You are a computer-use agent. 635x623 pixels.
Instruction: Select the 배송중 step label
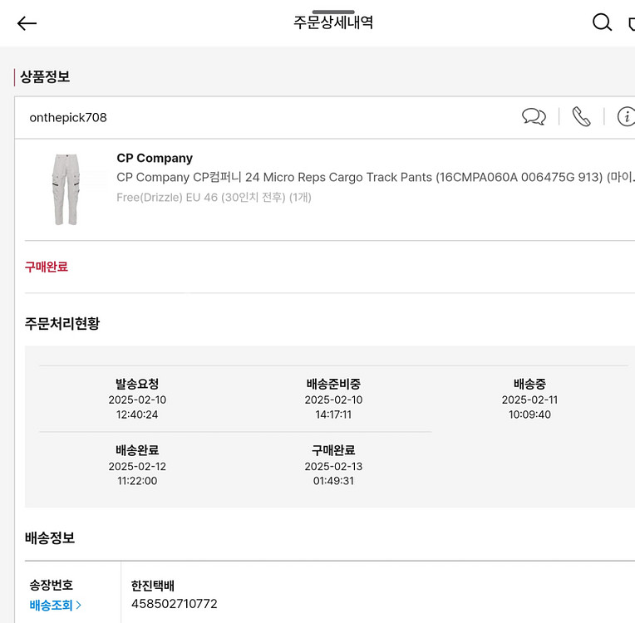(529, 384)
